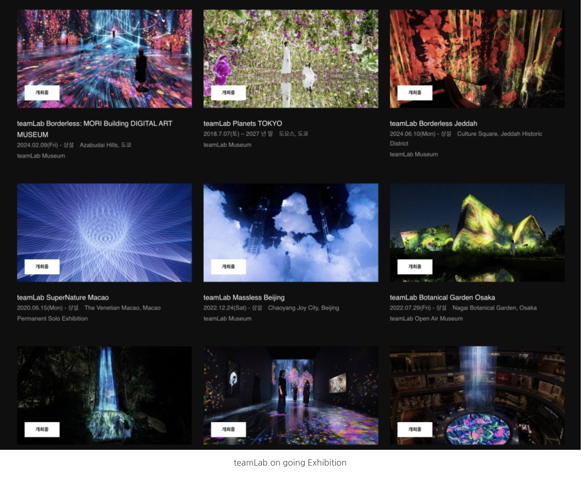
Task: Click 개최중 badge on shopping mall card
Action: [415, 430]
